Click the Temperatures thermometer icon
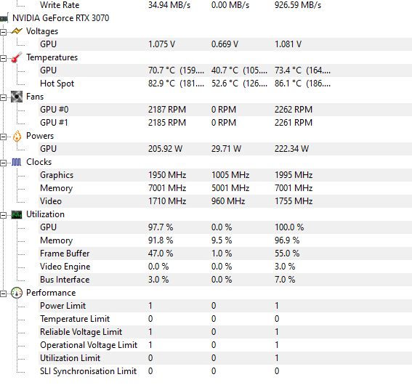Screen dimensions: 412x385 tap(17, 57)
